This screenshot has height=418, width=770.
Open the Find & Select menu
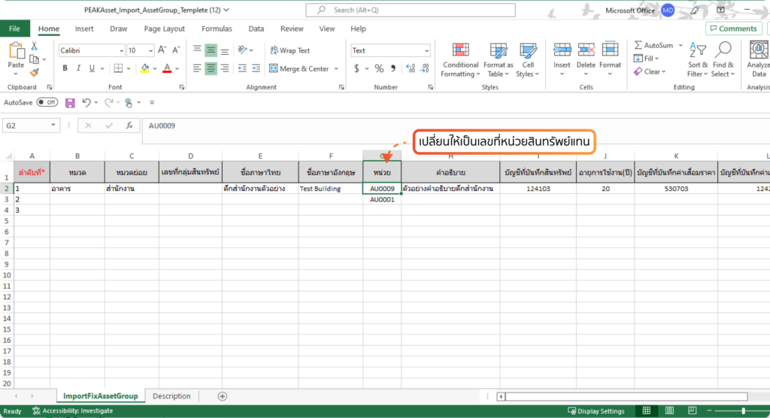(x=723, y=60)
